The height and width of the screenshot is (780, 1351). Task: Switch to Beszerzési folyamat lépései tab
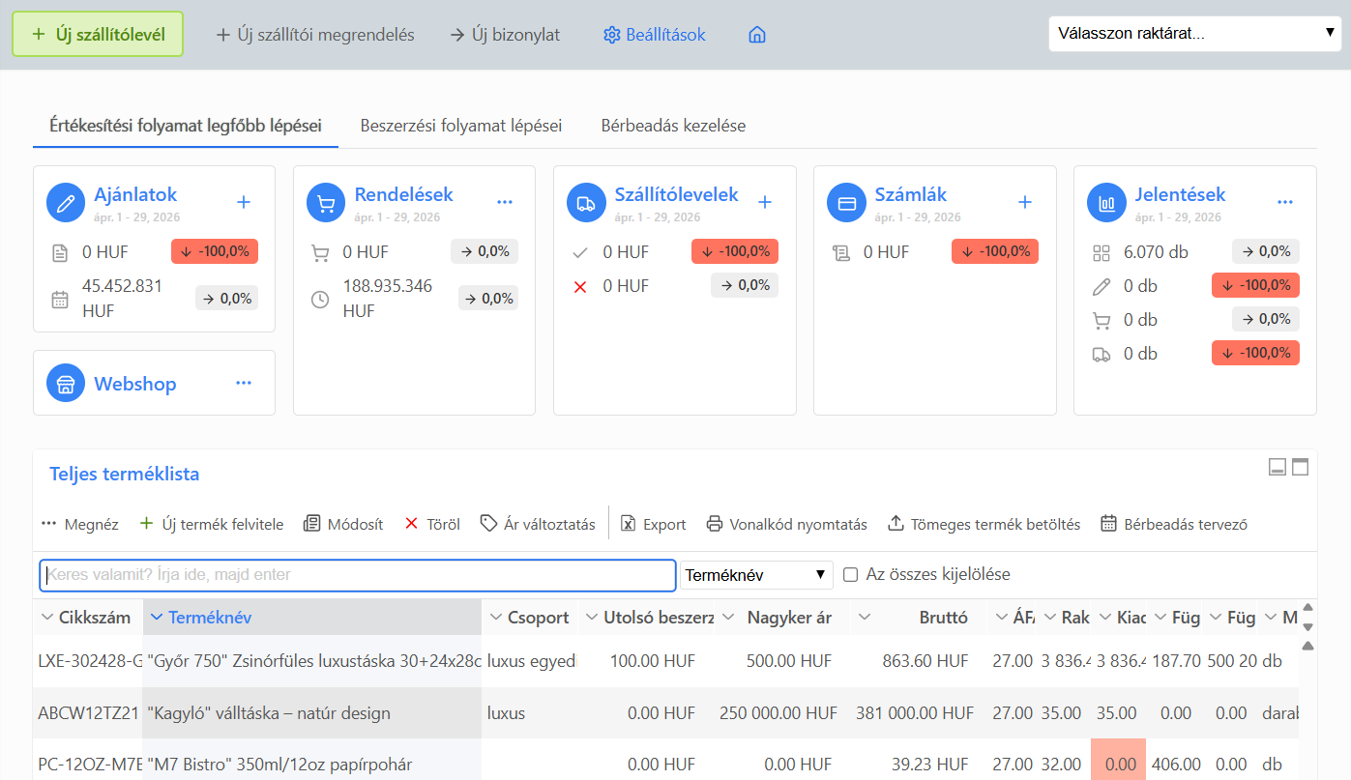coord(461,126)
